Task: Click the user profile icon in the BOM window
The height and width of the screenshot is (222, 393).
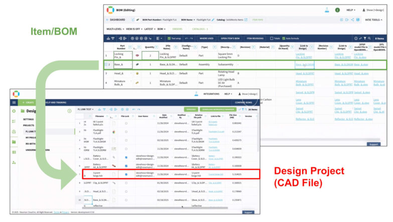Action: point(364,10)
